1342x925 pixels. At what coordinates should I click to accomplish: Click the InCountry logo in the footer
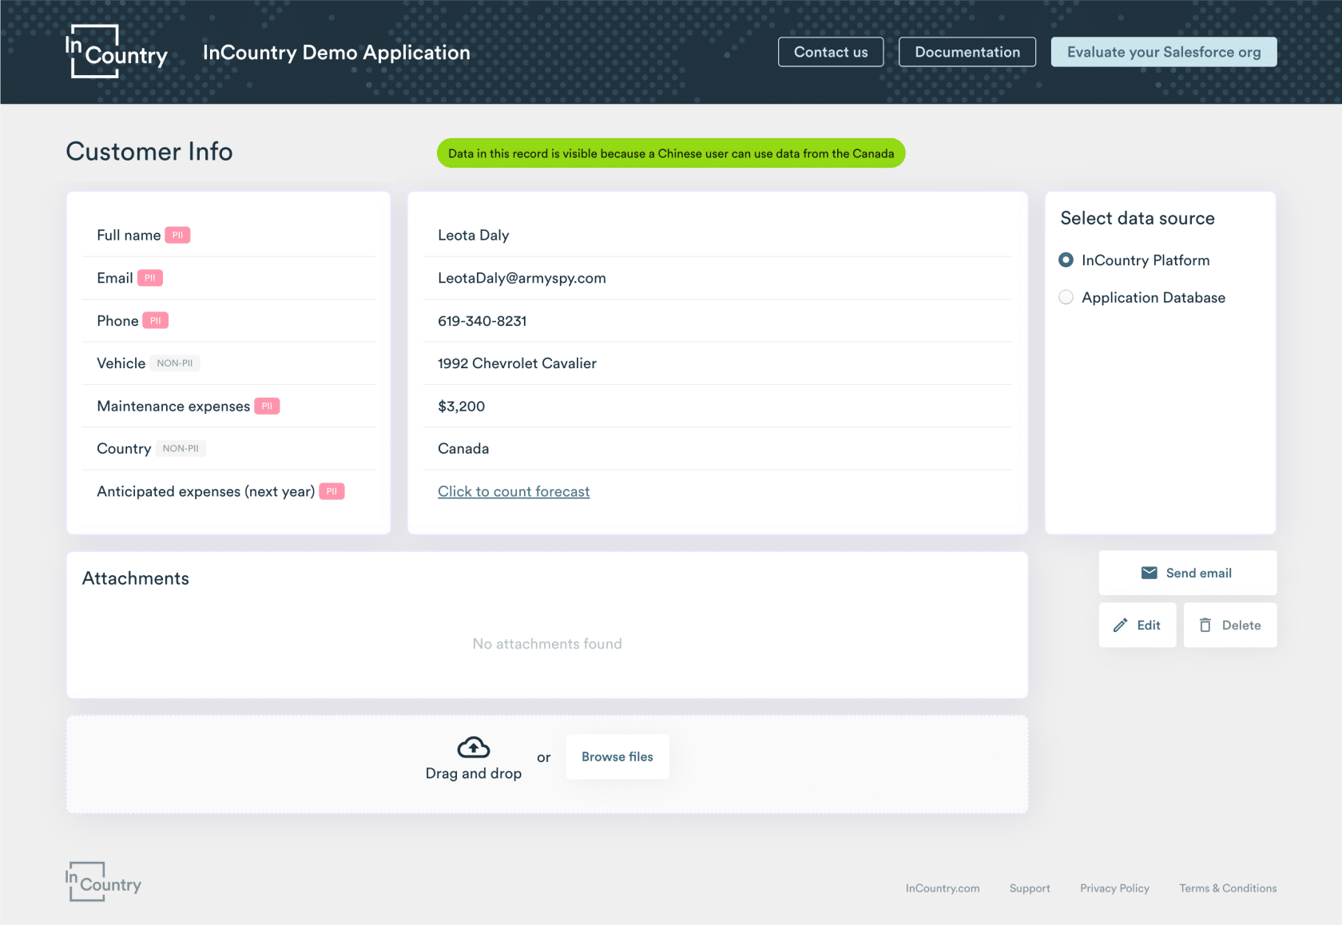(102, 882)
